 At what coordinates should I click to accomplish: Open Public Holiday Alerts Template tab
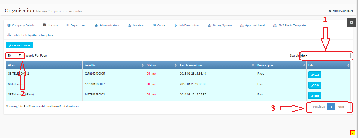[30, 35]
